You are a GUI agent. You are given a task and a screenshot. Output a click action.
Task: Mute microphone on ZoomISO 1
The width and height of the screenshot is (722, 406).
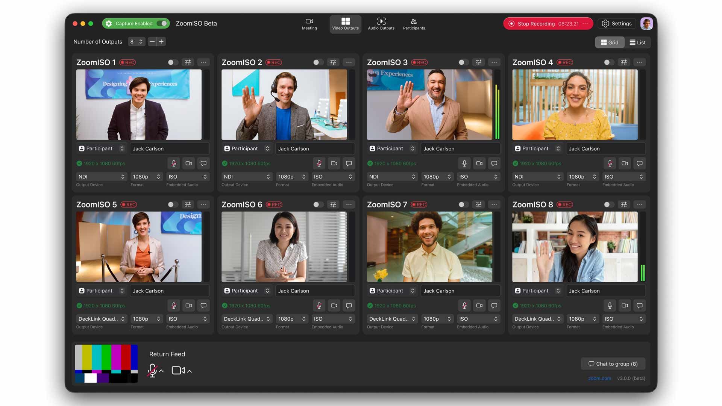point(174,164)
